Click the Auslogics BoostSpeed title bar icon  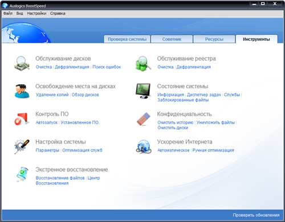[5, 6]
